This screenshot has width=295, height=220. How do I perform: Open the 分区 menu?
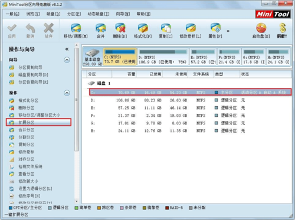click(x=74, y=14)
